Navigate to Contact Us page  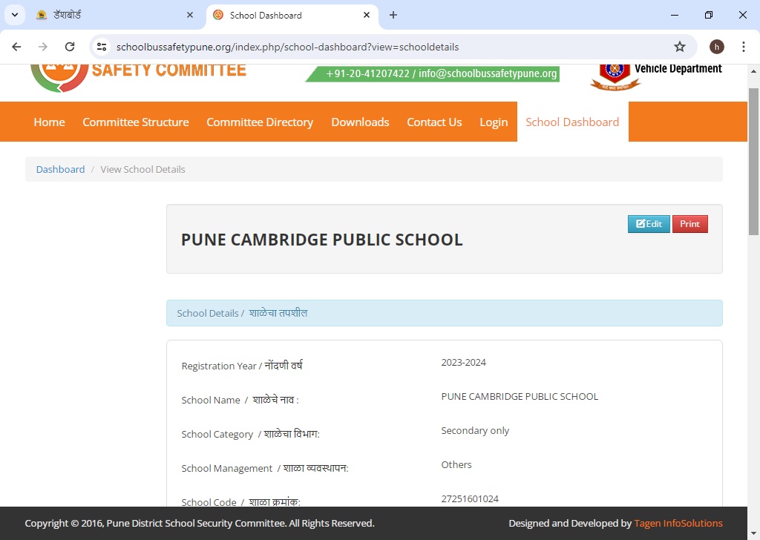point(434,122)
